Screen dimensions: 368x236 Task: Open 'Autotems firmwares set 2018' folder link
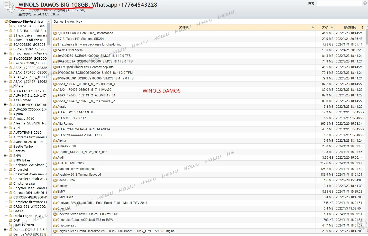[77, 169]
